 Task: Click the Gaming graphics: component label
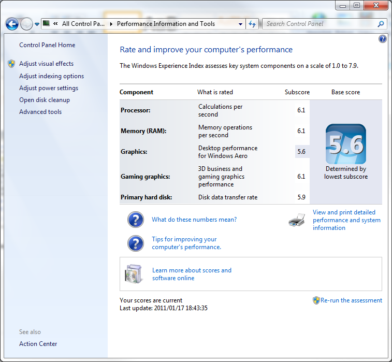click(x=145, y=177)
